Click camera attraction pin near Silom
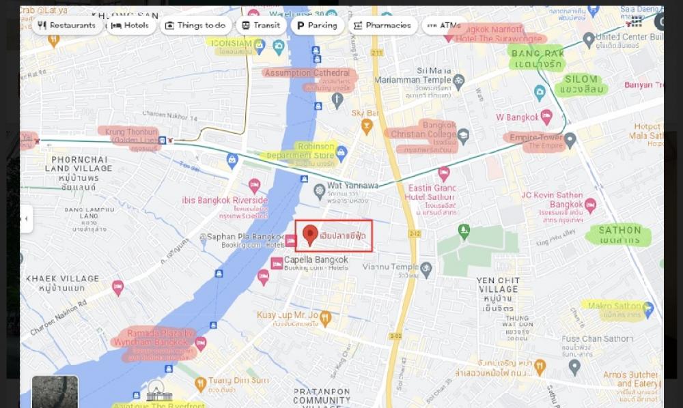The width and height of the screenshot is (683, 408). [540, 93]
